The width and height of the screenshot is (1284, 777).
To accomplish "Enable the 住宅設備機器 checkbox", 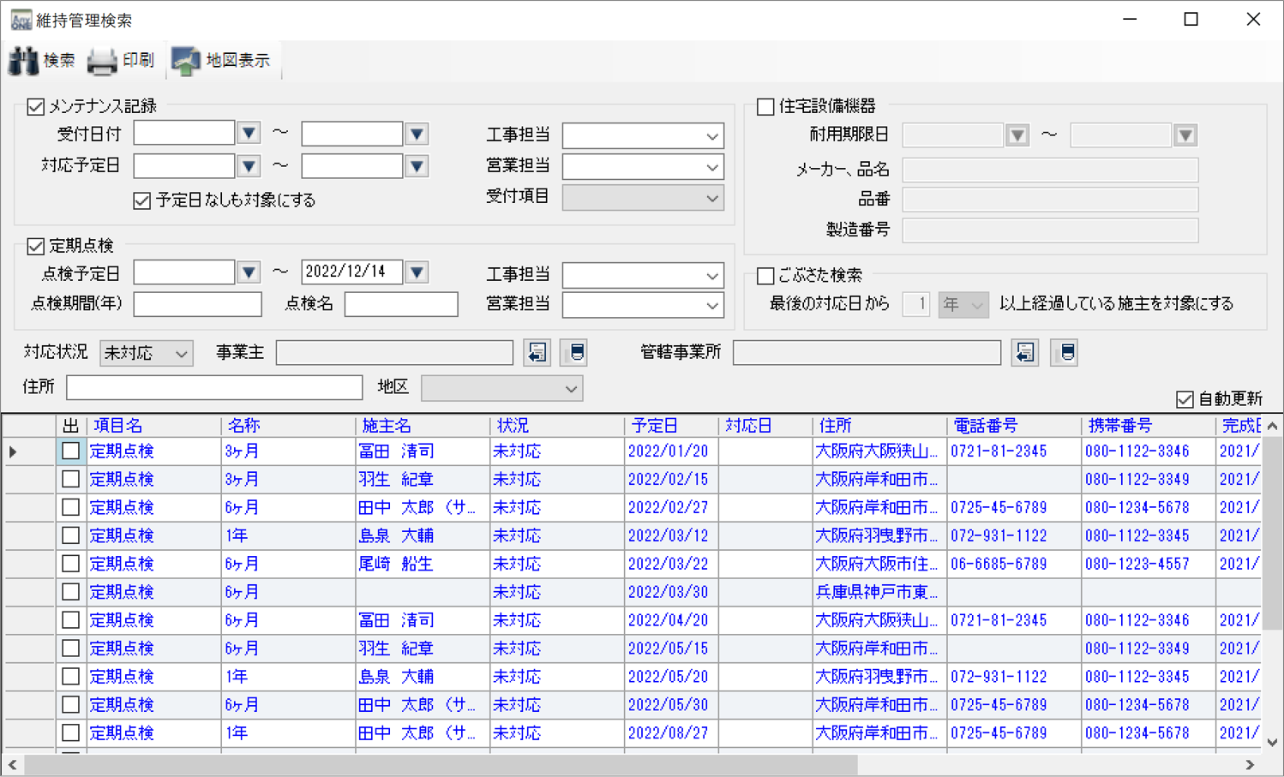I will [765, 106].
